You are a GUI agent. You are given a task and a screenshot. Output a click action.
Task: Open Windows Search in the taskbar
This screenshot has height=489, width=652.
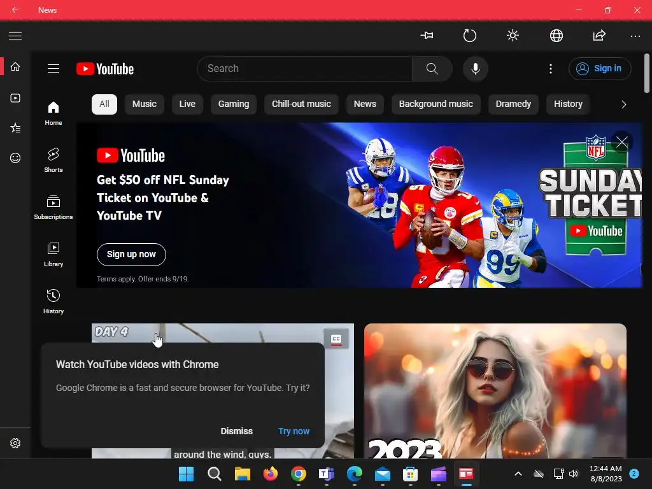(x=214, y=474)
